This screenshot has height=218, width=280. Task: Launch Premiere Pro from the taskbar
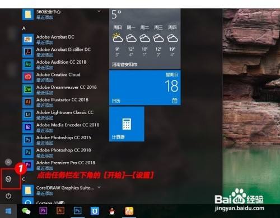(43, 211)
